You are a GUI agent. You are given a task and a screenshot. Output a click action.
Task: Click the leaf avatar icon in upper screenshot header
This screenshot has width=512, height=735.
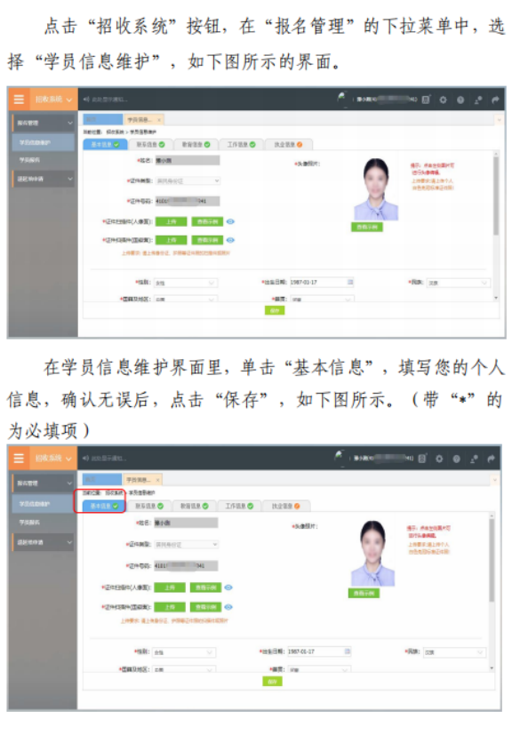click(342, 98)
